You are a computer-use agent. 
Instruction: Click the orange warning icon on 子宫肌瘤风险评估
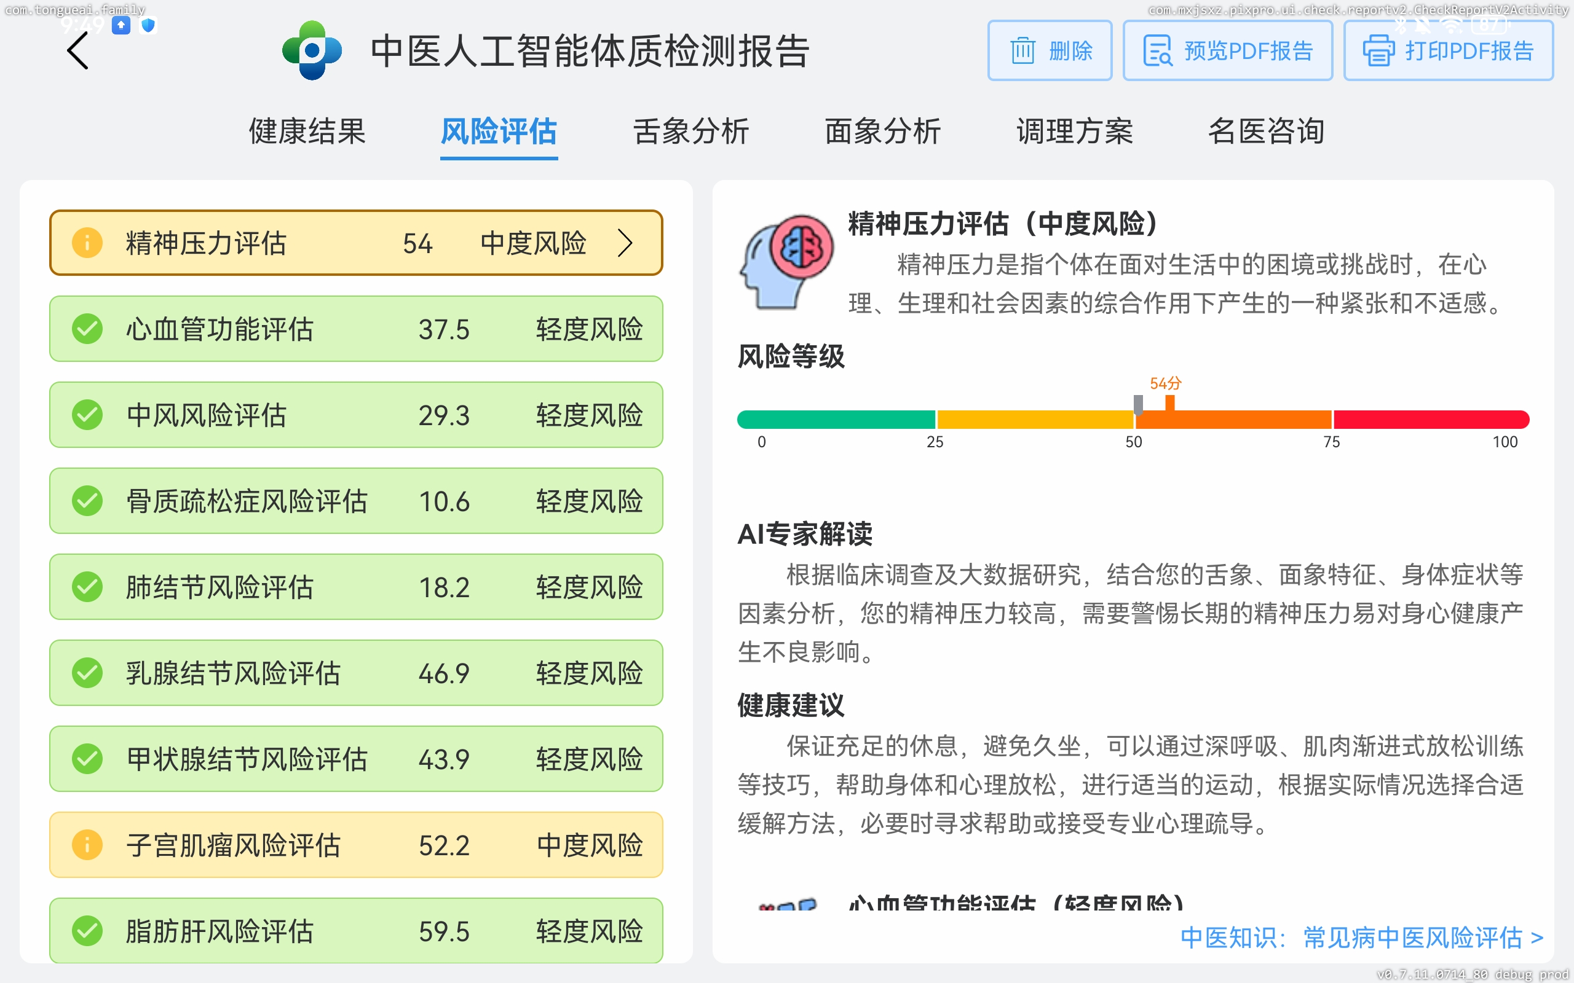click(87, 845)
